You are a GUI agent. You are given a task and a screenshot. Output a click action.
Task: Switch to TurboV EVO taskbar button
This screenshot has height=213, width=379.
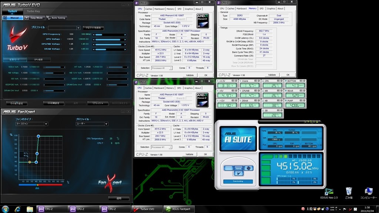click(147, 209)
